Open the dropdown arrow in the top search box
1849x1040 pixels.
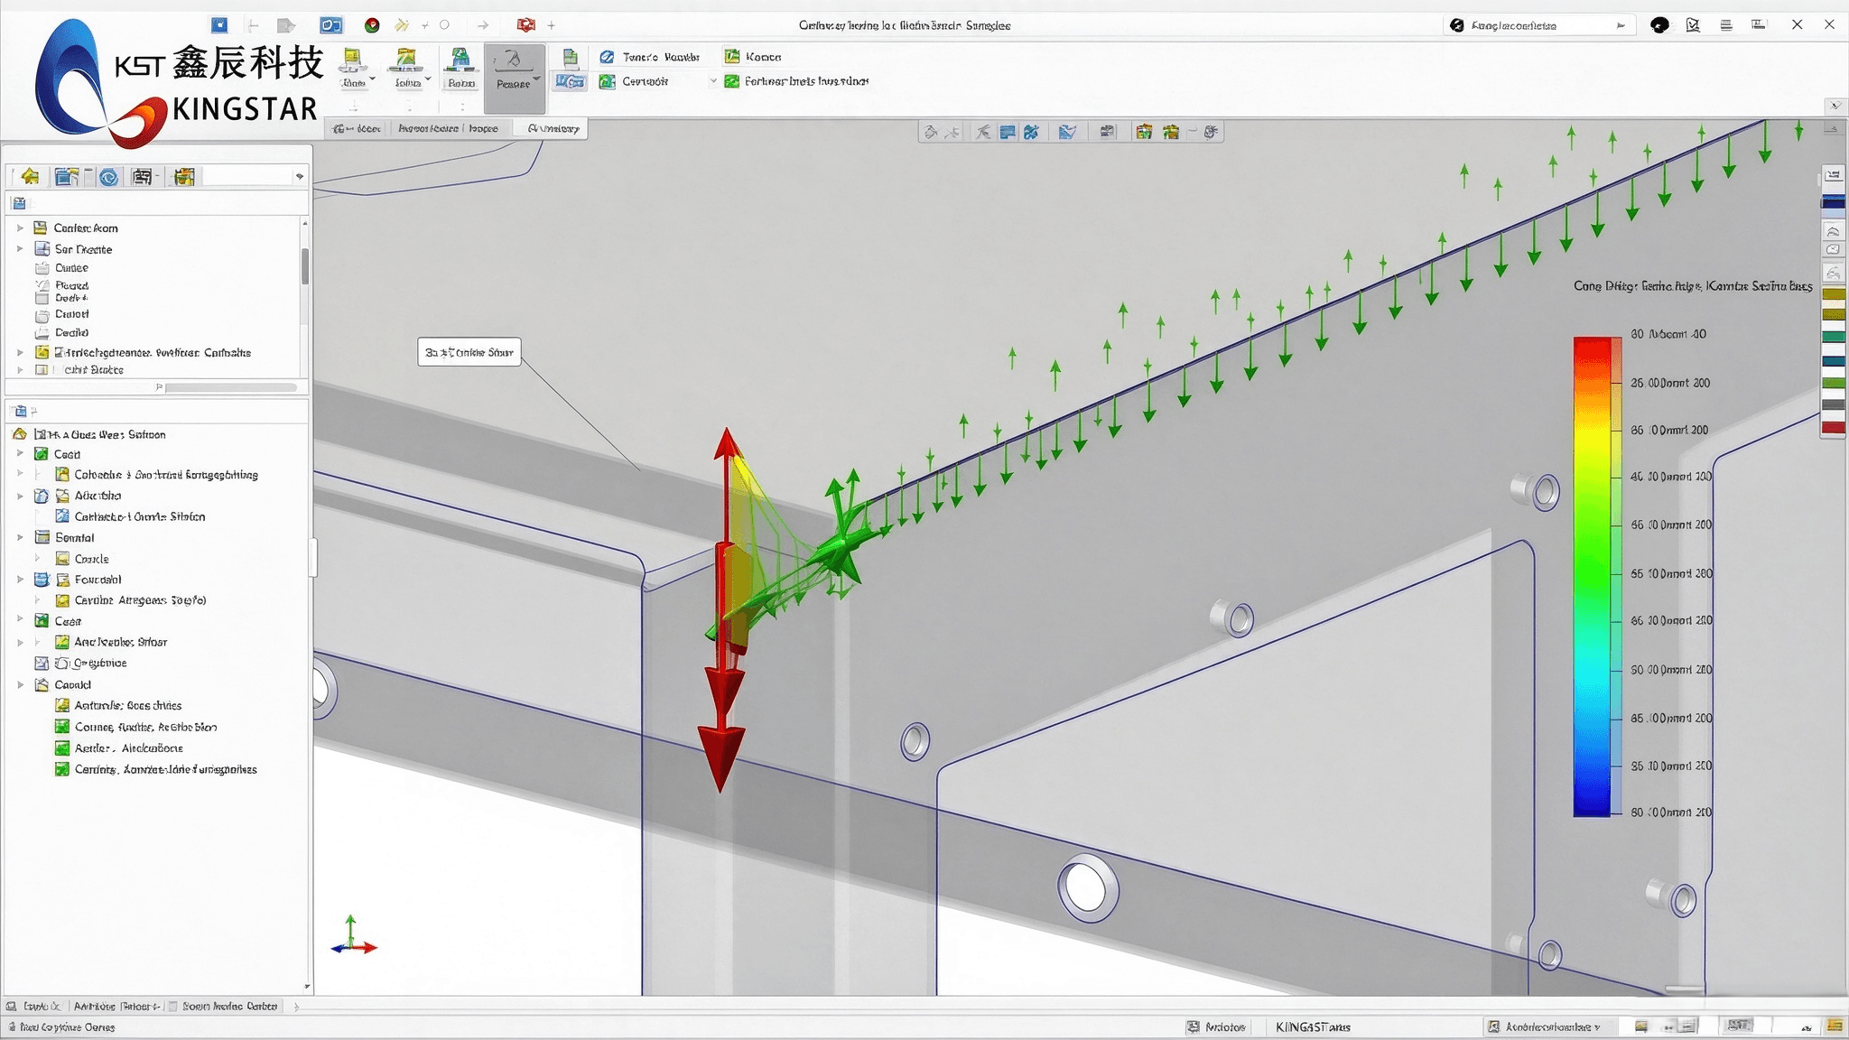[x=1621, y=25]
